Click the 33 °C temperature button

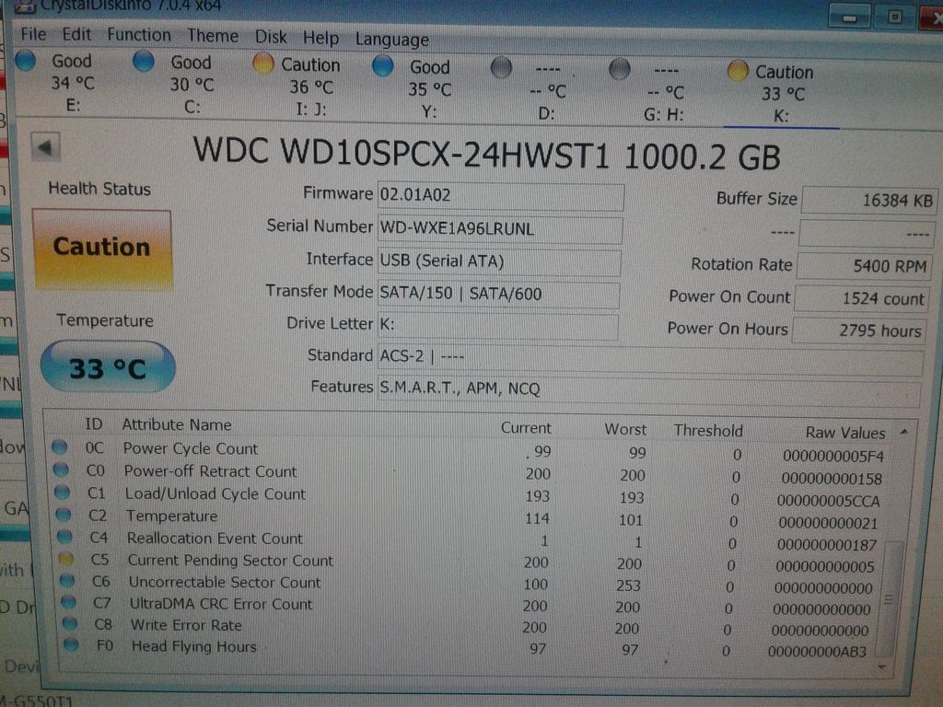(108, 366)
